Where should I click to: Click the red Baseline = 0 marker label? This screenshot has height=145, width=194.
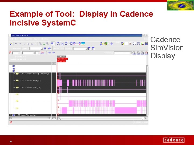(63, 59)
